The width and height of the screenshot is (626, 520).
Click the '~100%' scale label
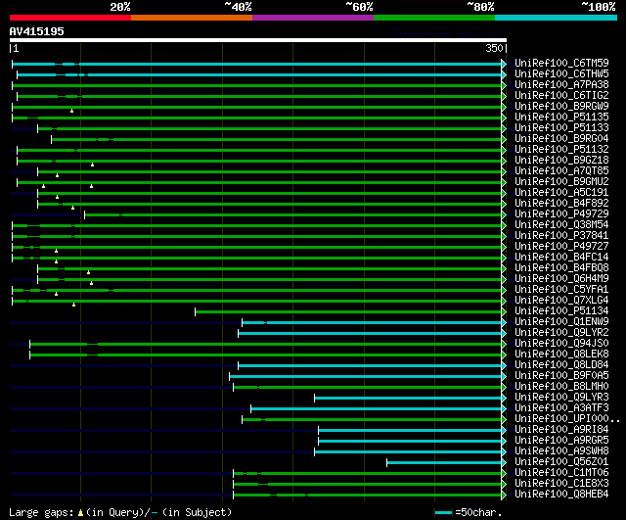point(599,7)
